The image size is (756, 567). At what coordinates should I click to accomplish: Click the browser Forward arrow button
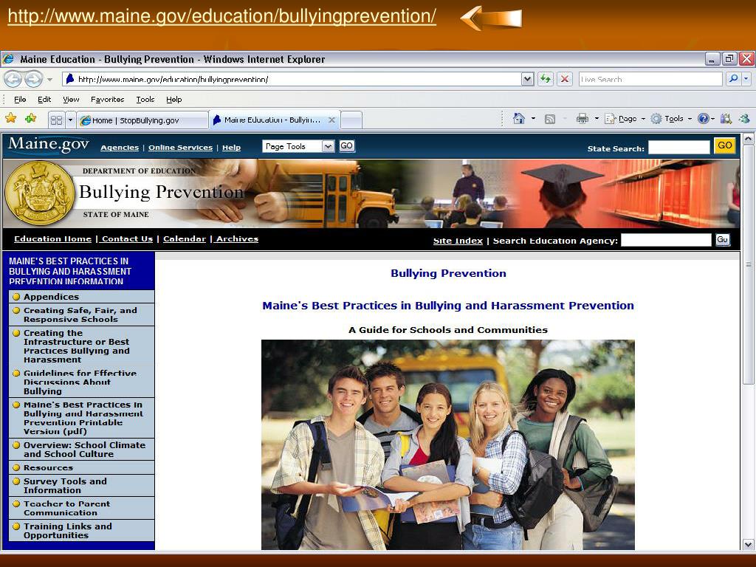click(33, 79)
